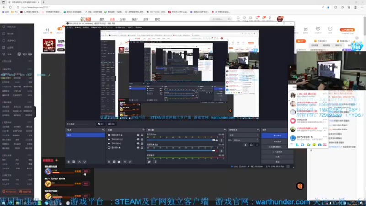The height and width of the screenshot is (206, 366).
Task: Open the OBS 帮助 menu
Action: pyautogui.click(x=139, y=27)
